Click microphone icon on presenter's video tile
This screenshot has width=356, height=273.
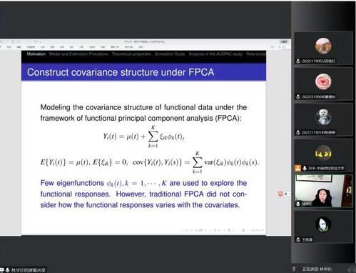coord(298,204)
